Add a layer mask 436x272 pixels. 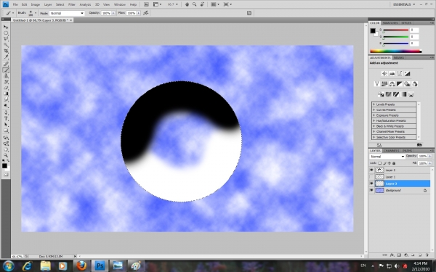pos(399,255)
